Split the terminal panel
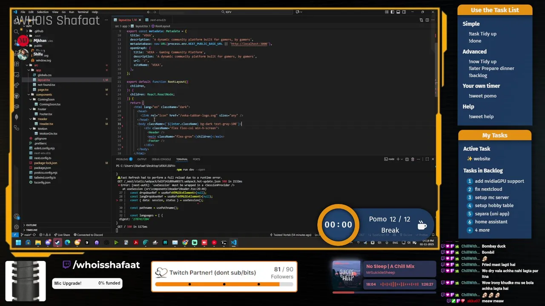Image resolution: width=545 pixels, height=306 pixels. coord(407,159)
